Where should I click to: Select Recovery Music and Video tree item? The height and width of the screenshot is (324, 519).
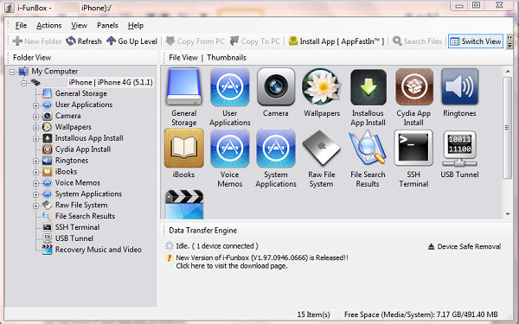point(98,250)
